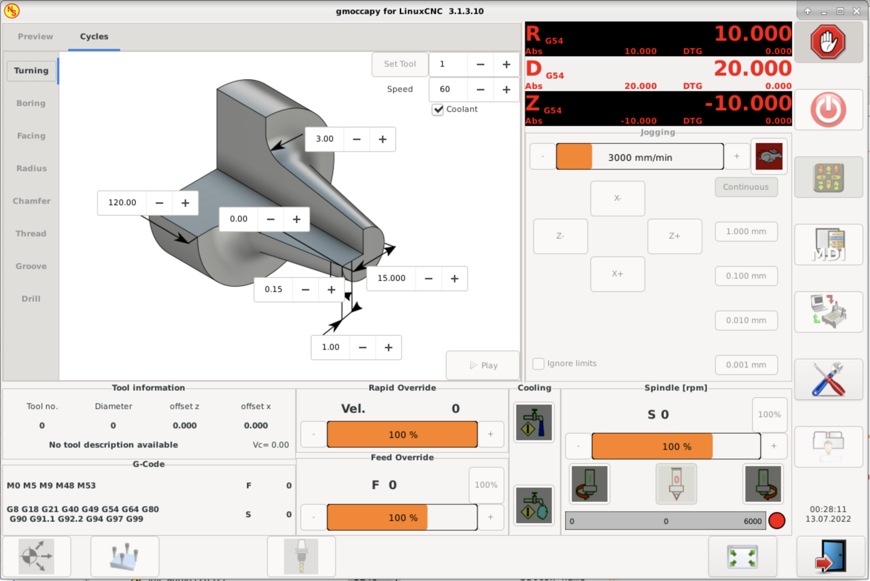Click the jog speed 3000 mm/min slider
The height and width of the screenshot is (581, 870).
(640, 157)
